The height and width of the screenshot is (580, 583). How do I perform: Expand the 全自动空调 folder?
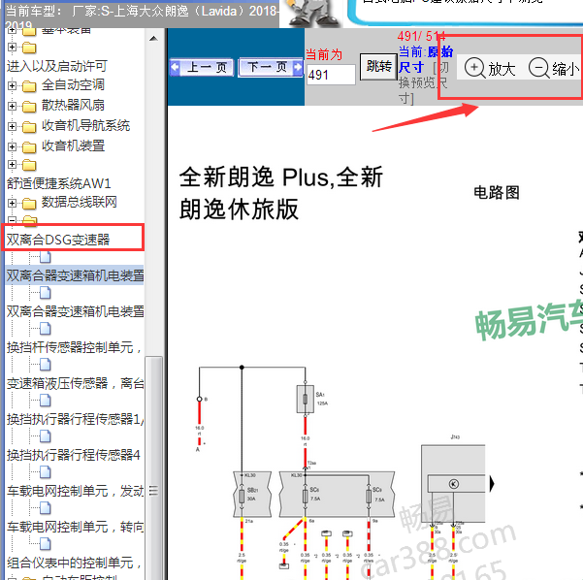[12, 86]
